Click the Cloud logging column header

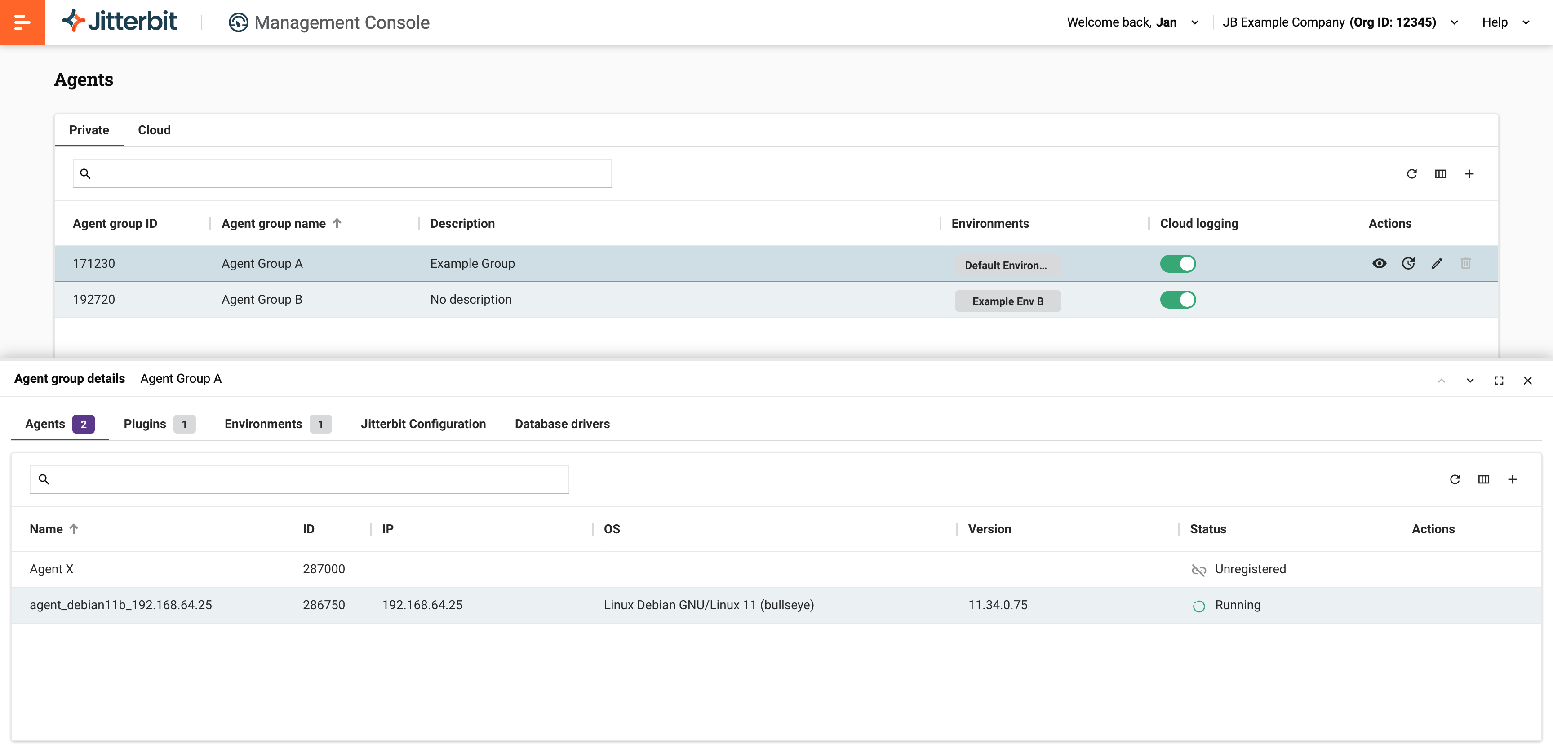(1199, 224)
